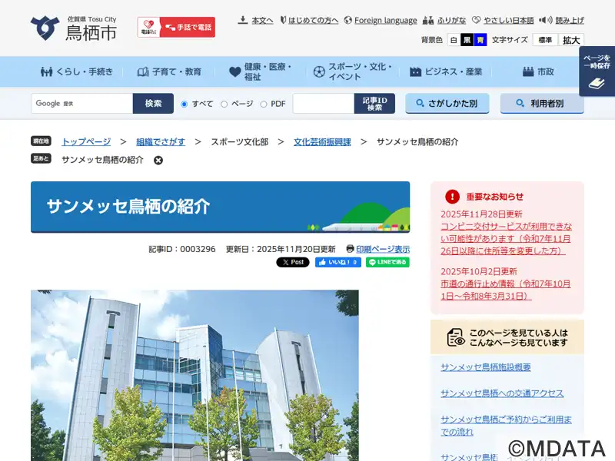Click the red 重要なお知らせ exclamation icon

pos(452,197)
